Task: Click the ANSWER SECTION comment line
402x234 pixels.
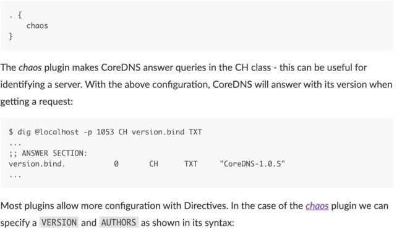Action: [48, 153]
